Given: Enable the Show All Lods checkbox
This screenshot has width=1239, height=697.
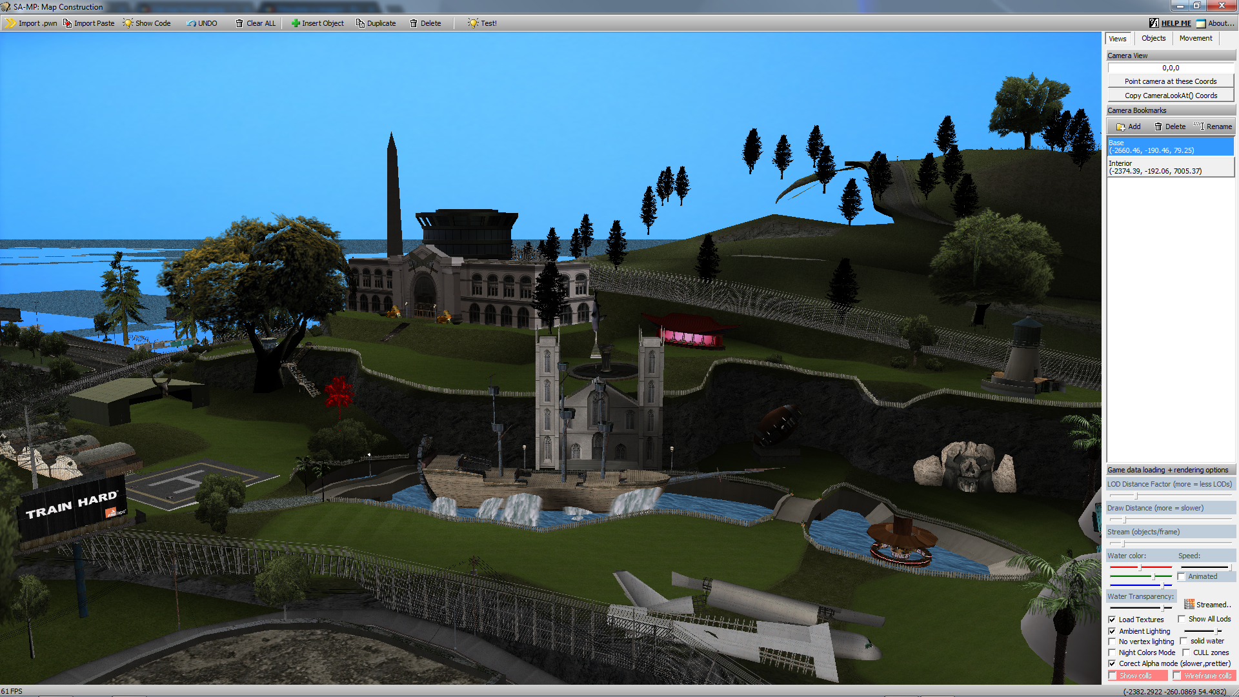Looking at the screenshot, I should (x=1182, y=619).
